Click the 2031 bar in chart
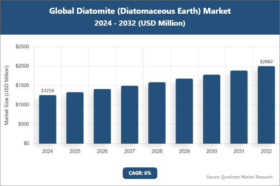Image resolution: width=280 pixels, height=186 pixels. click(x=239, y=107)
